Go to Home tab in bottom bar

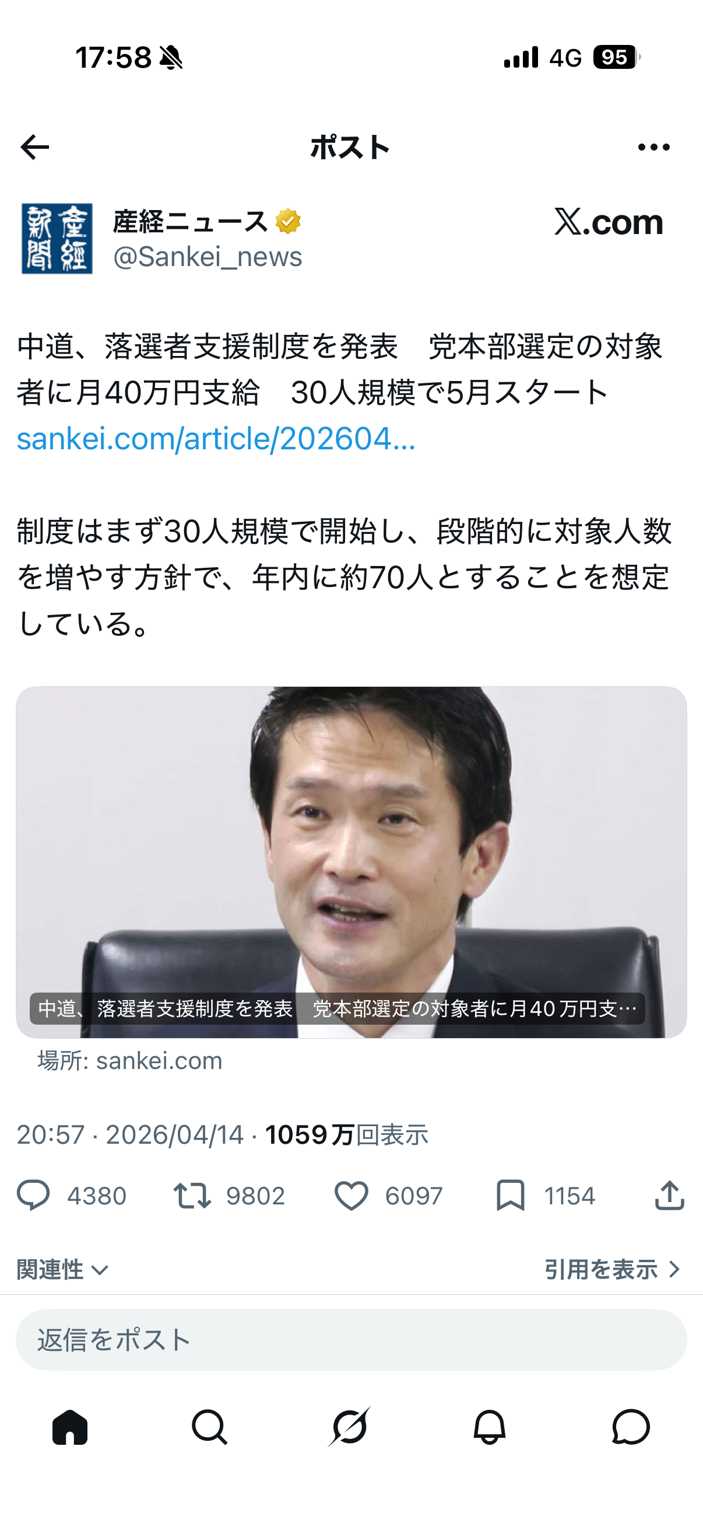(x=70, y=1427)
